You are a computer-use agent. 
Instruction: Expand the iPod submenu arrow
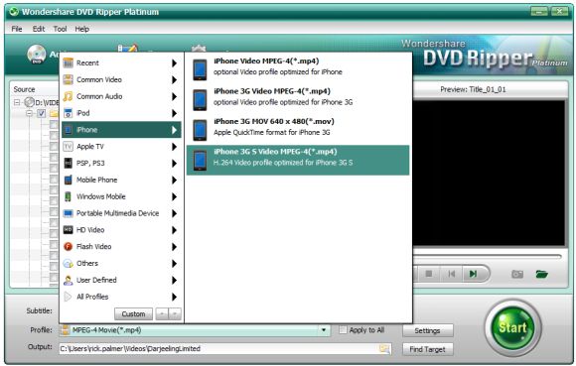[174, 113]
